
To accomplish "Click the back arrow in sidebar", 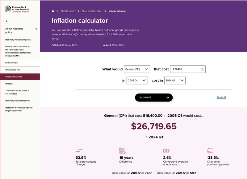I will coord(7,21).
